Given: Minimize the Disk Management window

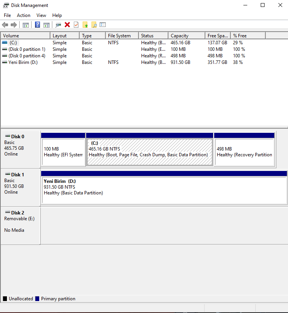Looking at the screenshot, I should point(245,5).
